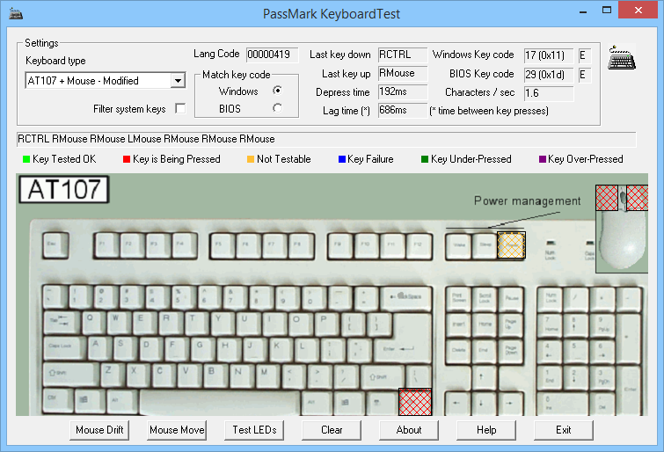Select the BIOS match key code radio
The image size is (664, 452).
pos(277,108)
